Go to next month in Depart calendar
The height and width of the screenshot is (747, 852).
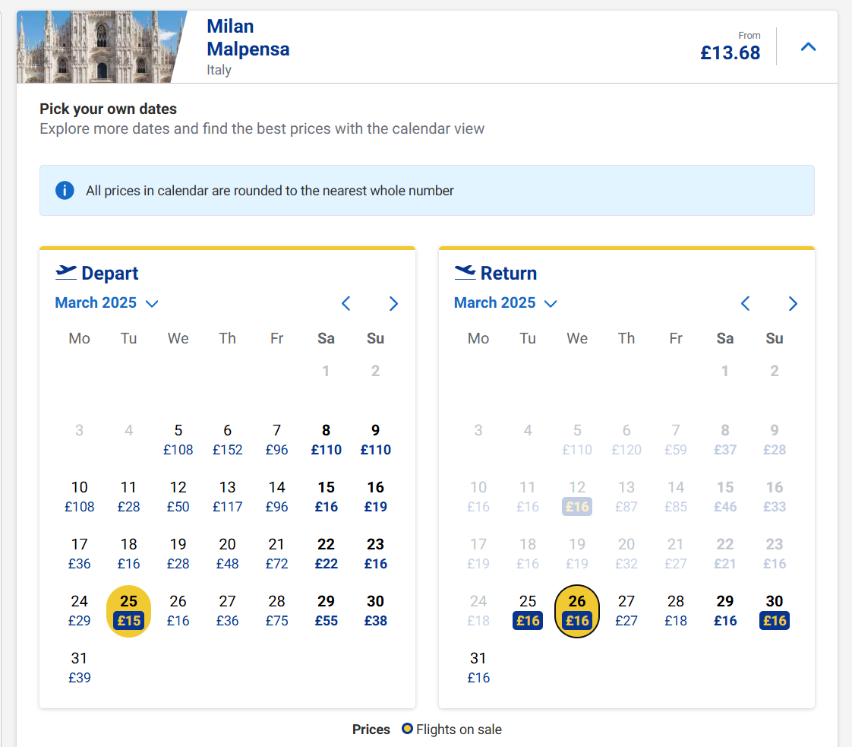click(394, 303)
